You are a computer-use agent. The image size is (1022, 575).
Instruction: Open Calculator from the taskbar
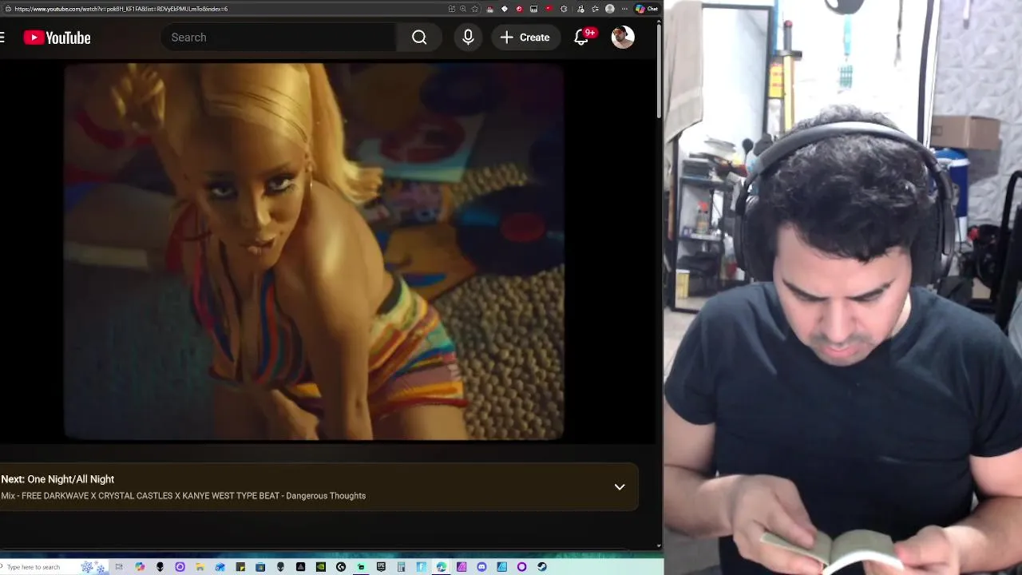[x=402, y=567]
